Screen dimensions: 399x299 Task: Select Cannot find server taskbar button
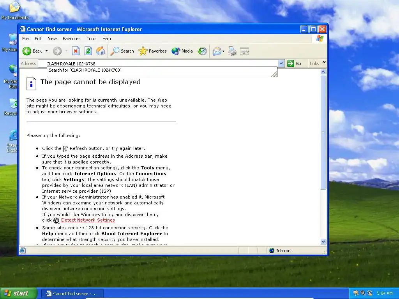coord(72,294)
